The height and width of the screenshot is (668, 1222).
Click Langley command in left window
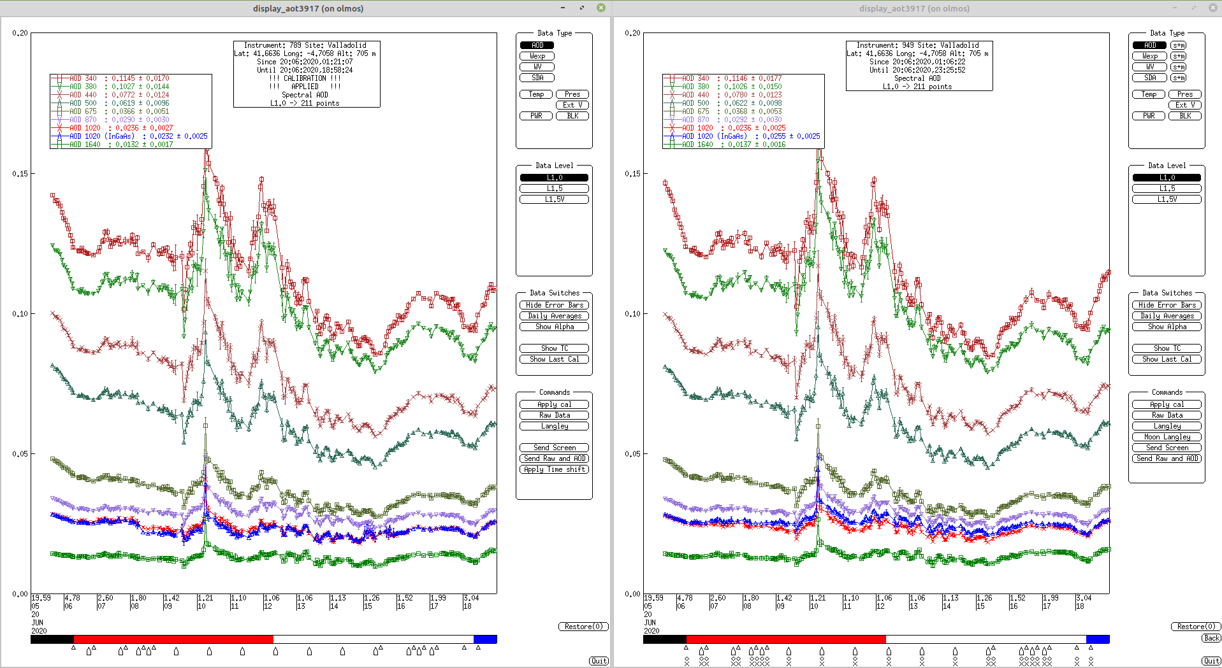pos(554,426)
